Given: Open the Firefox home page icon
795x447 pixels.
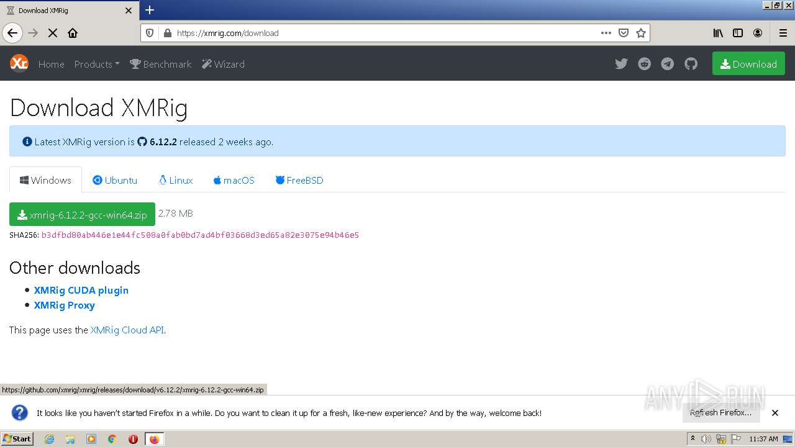Looking at the screenshot, I should (73, 33).
